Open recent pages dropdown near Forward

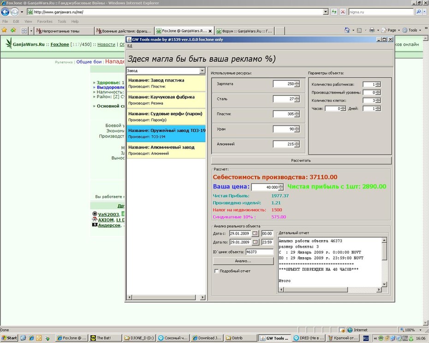point(22,12)
